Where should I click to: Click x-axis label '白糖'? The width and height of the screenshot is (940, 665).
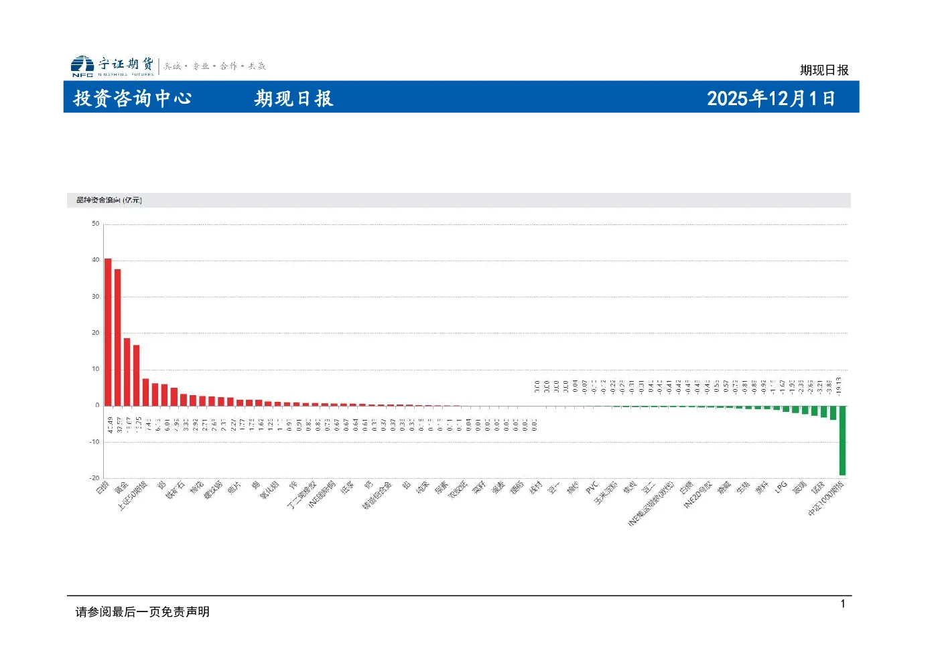(686, 487)
